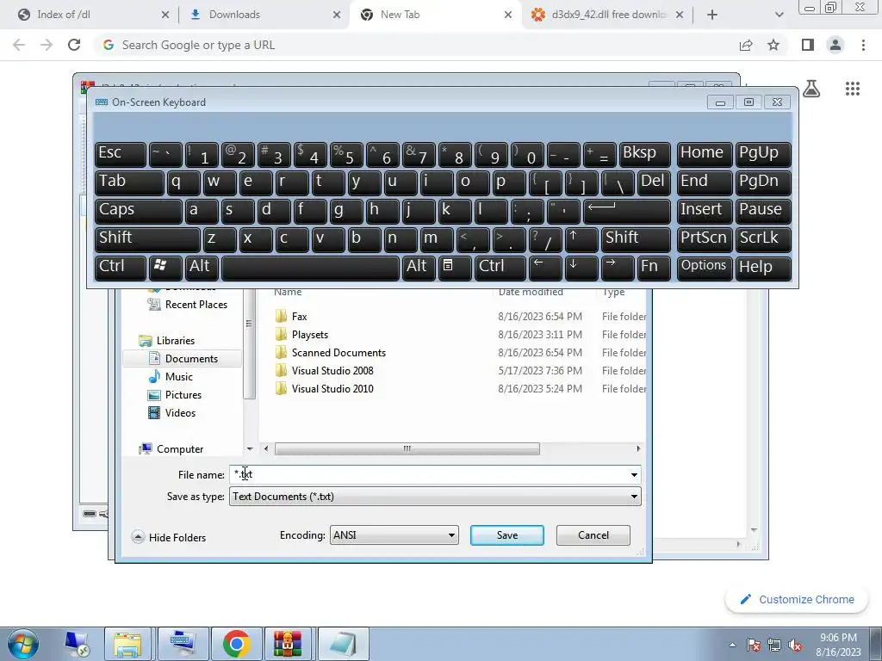Toggle the left Shift key
This screenshot has height=661, width=882.
pyautogui.click(x=147, y=239)
